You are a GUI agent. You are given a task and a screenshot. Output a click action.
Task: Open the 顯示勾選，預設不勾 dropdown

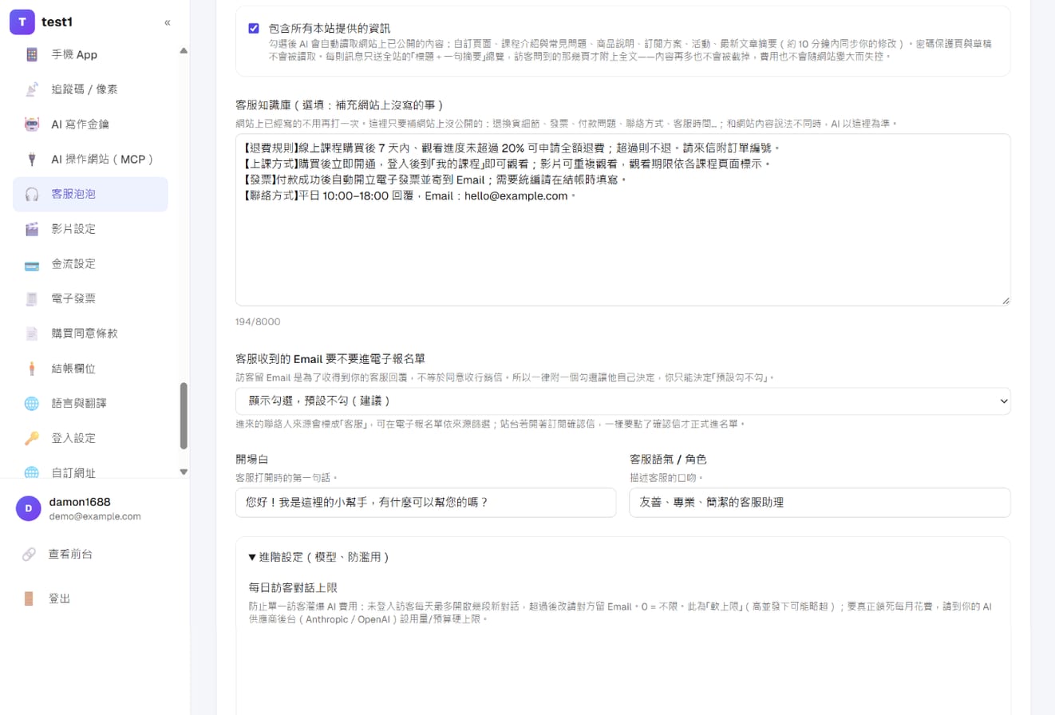pyautogui.click(x=622, y=401)
